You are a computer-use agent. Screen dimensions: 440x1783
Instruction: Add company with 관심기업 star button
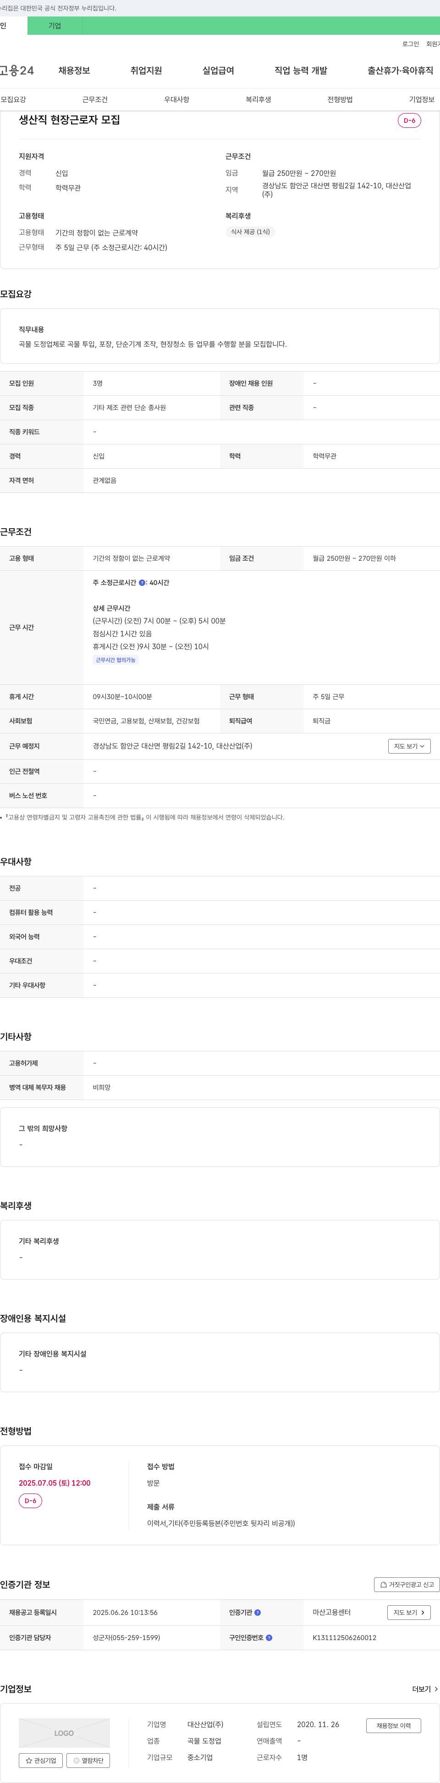tap(41, 1760)
